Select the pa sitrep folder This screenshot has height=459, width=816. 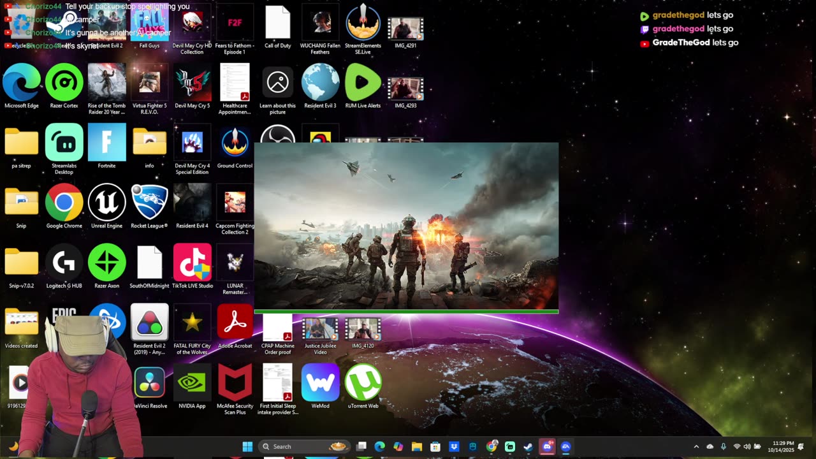click(x=22, y=147)
